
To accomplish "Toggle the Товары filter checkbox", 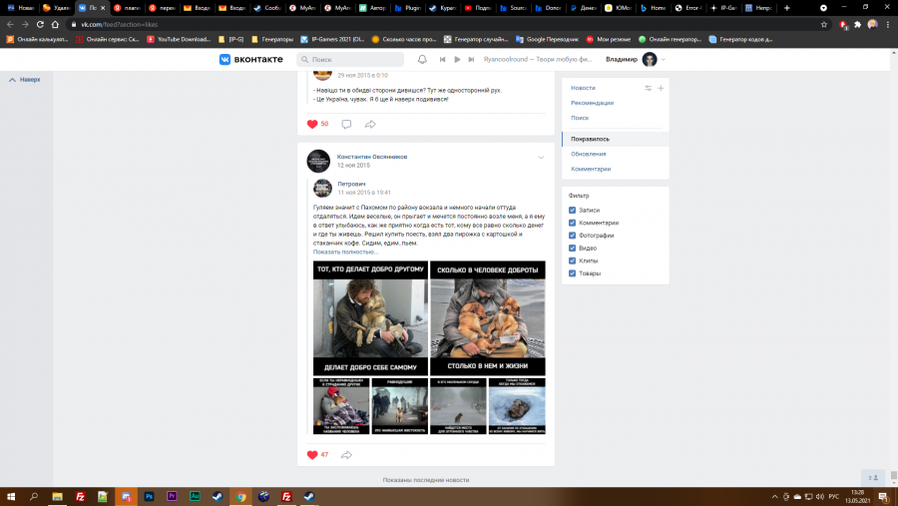I will click(x=572, y=273).
